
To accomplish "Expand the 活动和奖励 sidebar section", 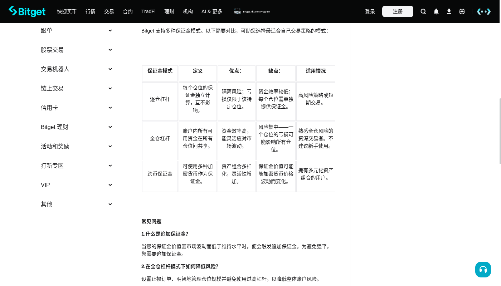I will (77, 147).
